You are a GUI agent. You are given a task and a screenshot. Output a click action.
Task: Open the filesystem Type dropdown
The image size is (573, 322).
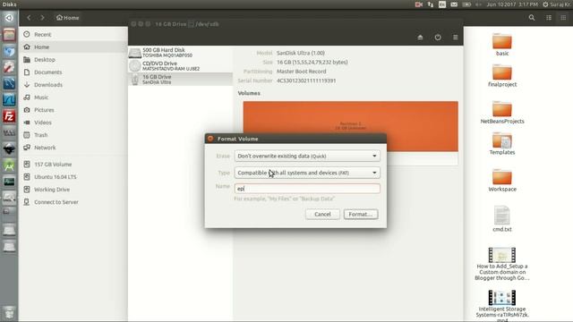307,173
